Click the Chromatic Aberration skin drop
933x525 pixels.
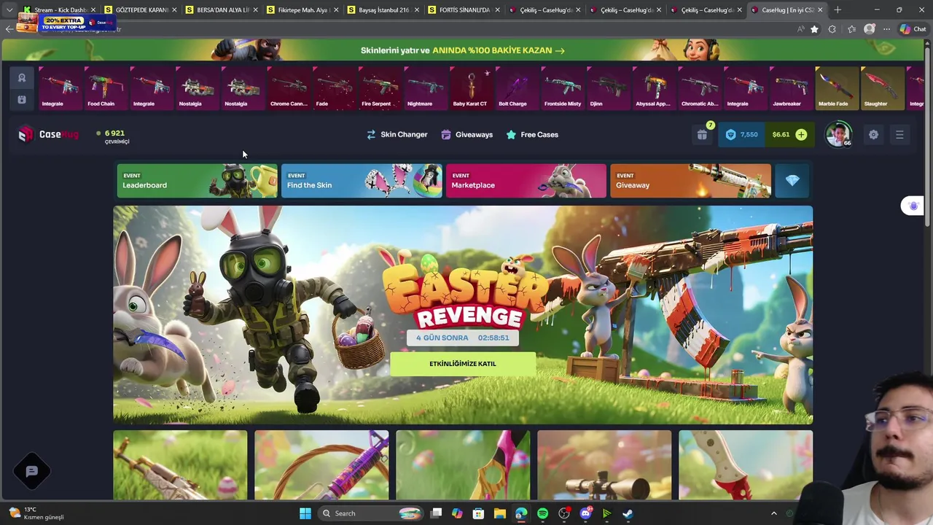[699, 87]
